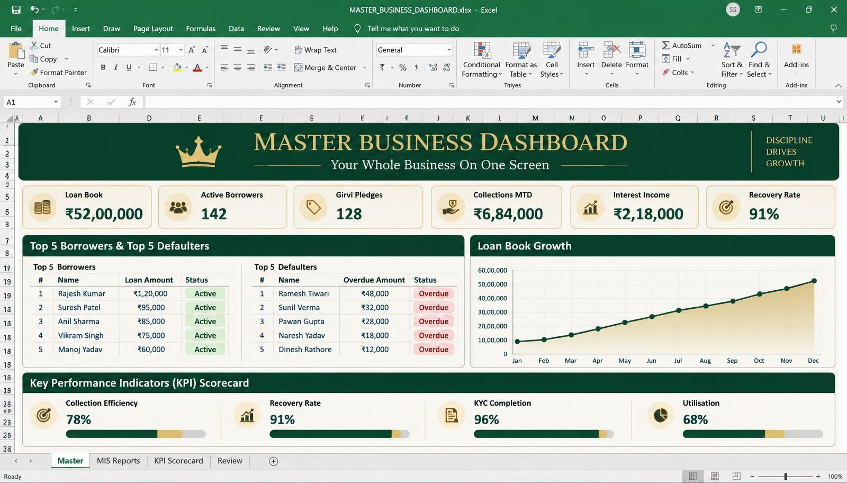Open Find & Select
The height and width of the screenshot is (483, 847).
tap(759, 59)
